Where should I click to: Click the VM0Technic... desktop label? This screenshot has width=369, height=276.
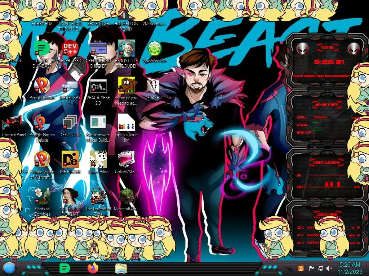coord(154,24)
